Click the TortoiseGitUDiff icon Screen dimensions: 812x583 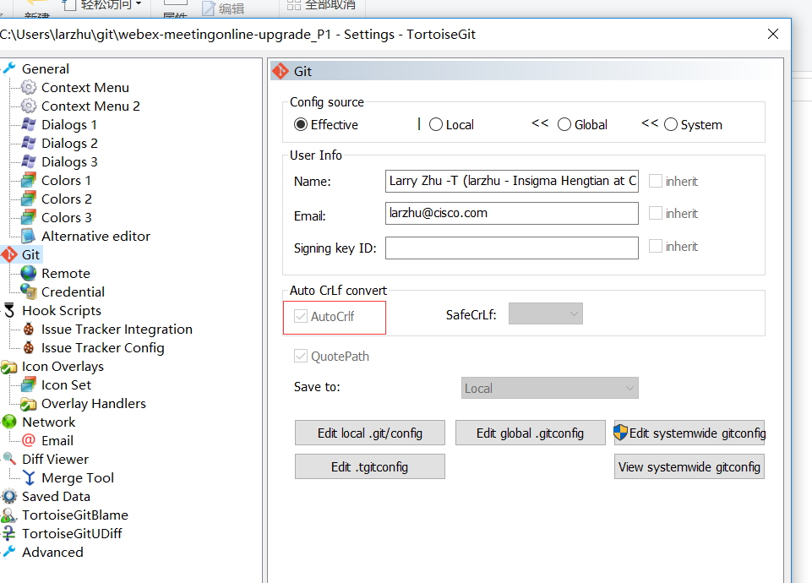pos(9,533)
